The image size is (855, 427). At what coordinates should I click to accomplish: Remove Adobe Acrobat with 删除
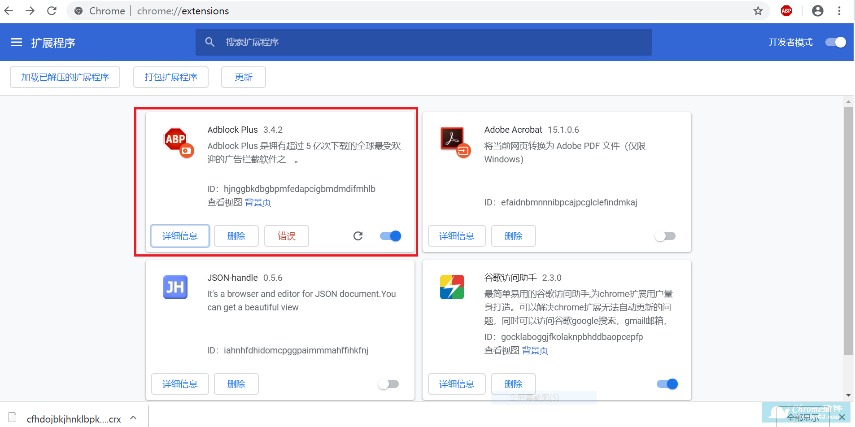coord(514,236)
